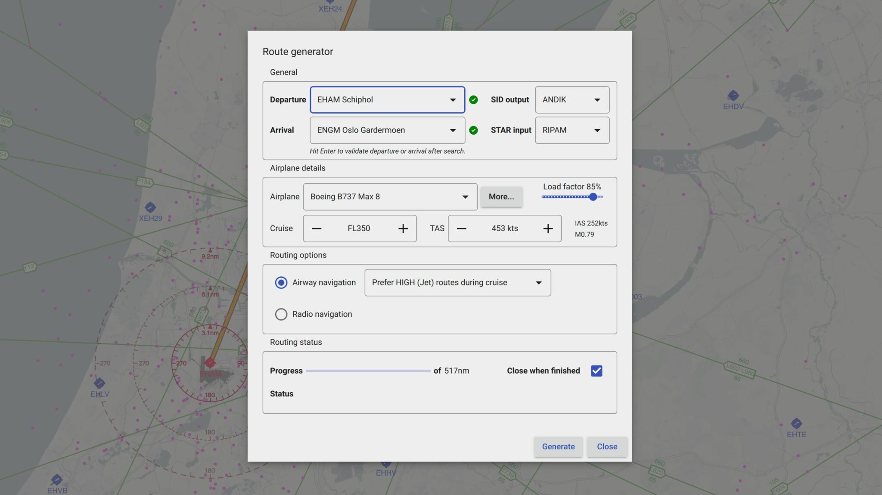Open More airplane options
This screenshot has width=882, height=495.
tap(501, 197)
